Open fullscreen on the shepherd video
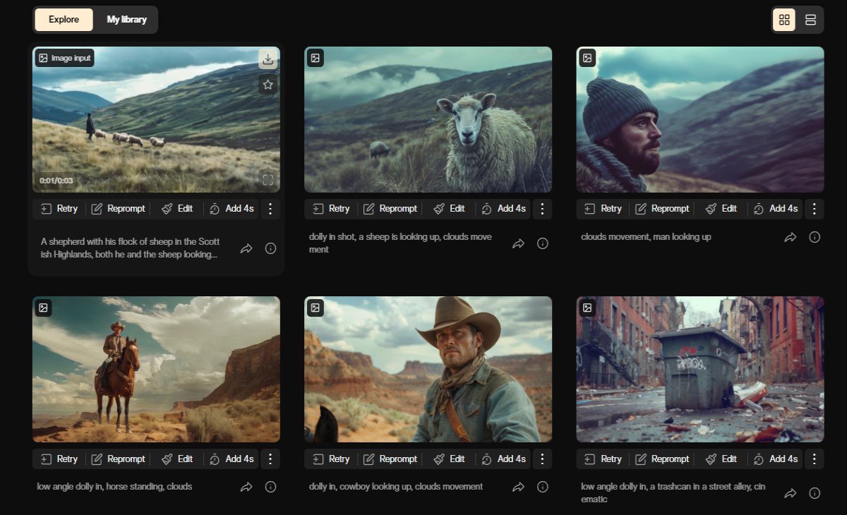The width and height of the screenshot is (847, 515). [x=268, y=180]
